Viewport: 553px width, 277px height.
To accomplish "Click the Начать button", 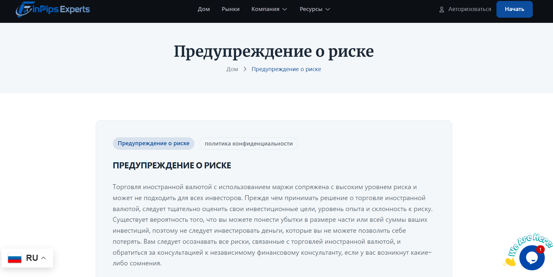I will click(514, 9).
